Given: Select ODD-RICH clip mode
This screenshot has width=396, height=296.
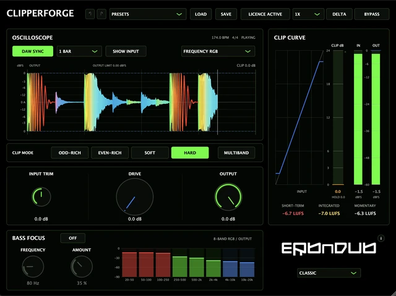Looking at the screenshot, I should coord(70,153).
